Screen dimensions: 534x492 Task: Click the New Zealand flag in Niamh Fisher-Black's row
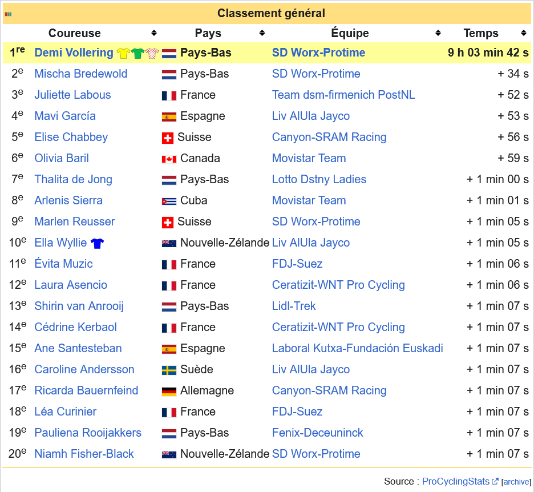pos(169,455)
